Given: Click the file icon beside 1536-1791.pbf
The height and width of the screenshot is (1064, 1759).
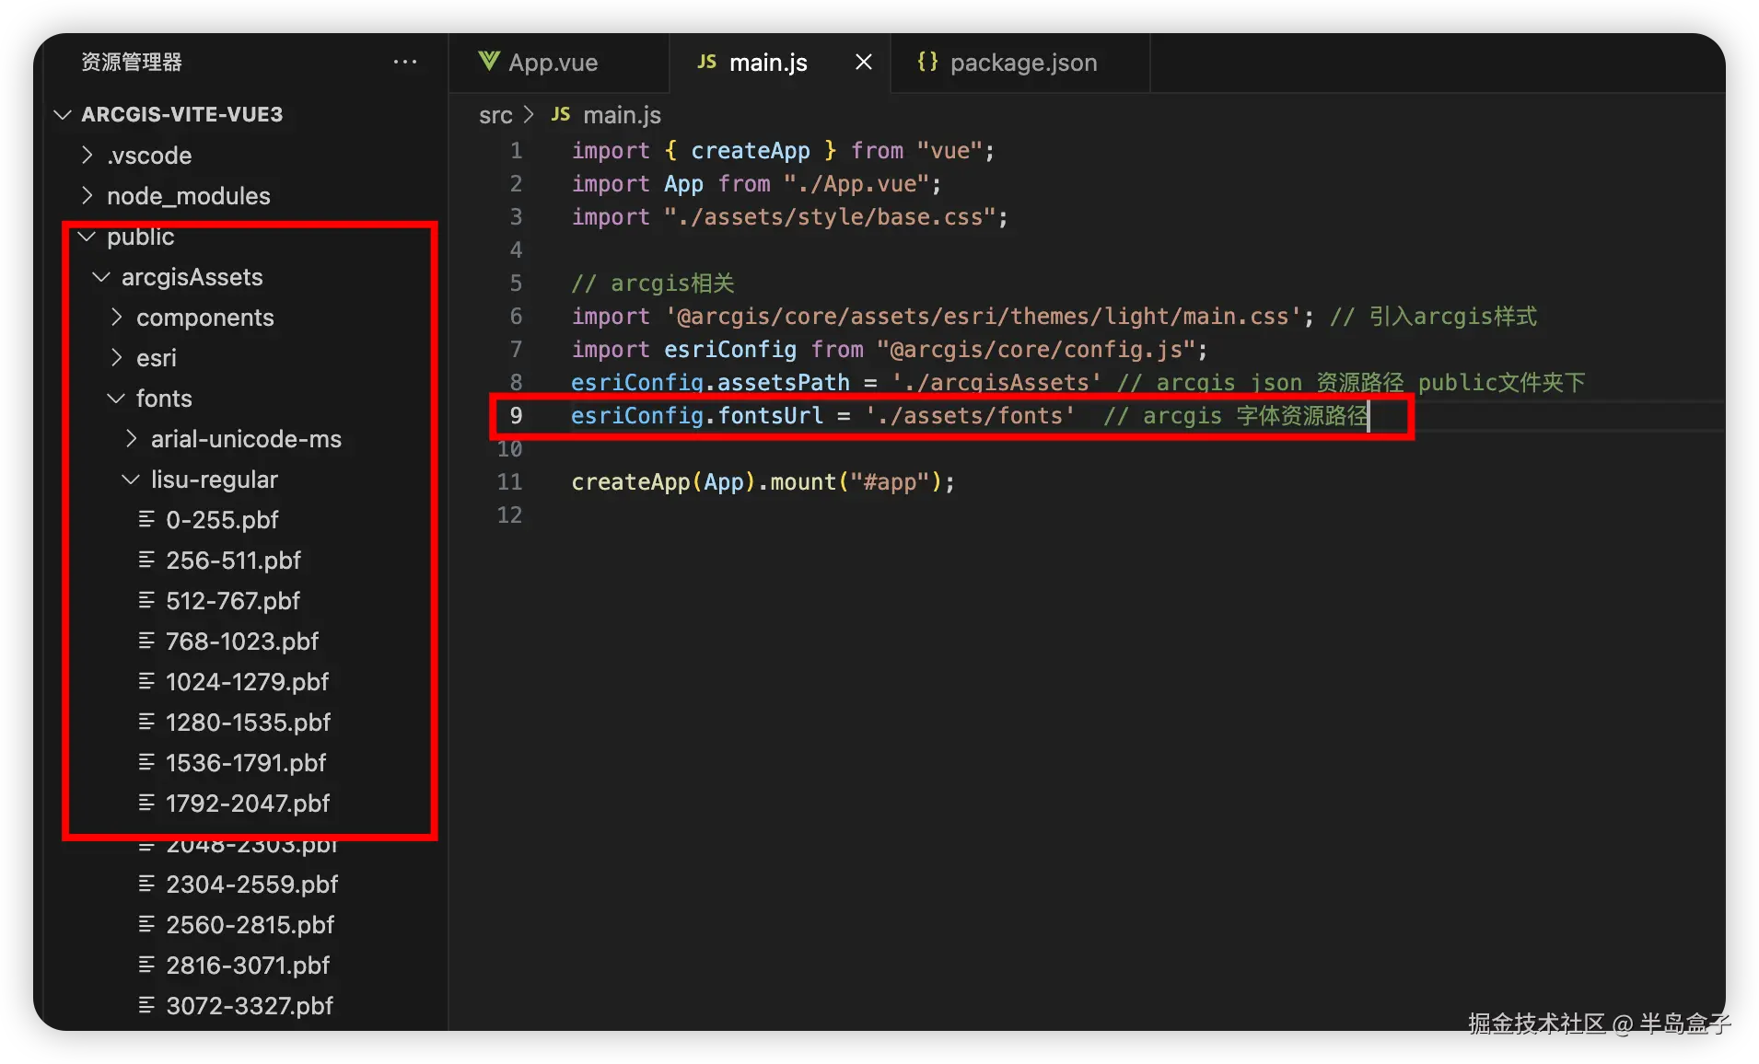Looking at the screenshot, I should pyautogui.click(x=146, y=762).
